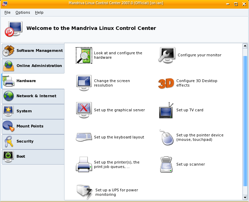Open the Help menu
The height and width of the screenshot is (202, 249).
click(x=39, y=12)
